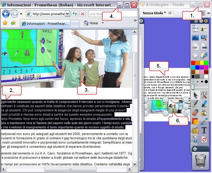Click the Stop button in Internet Explorer
212x173 pixels.
(83, 14)
